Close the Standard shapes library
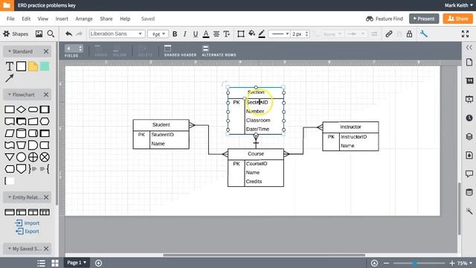The width and height of the screenshot is (476, 268). (x=46, y=51)
